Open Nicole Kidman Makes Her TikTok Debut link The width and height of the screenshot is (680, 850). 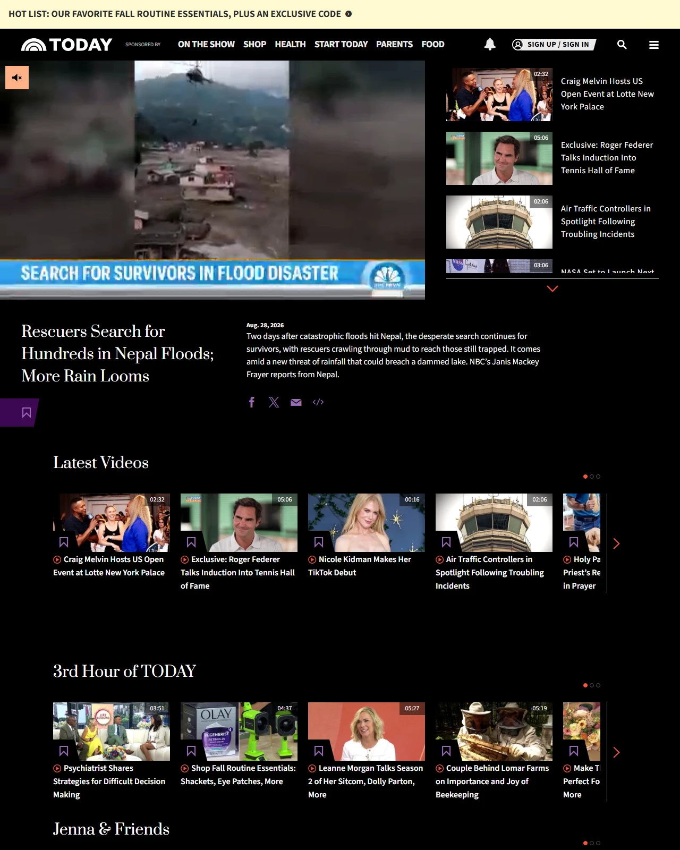360,566
